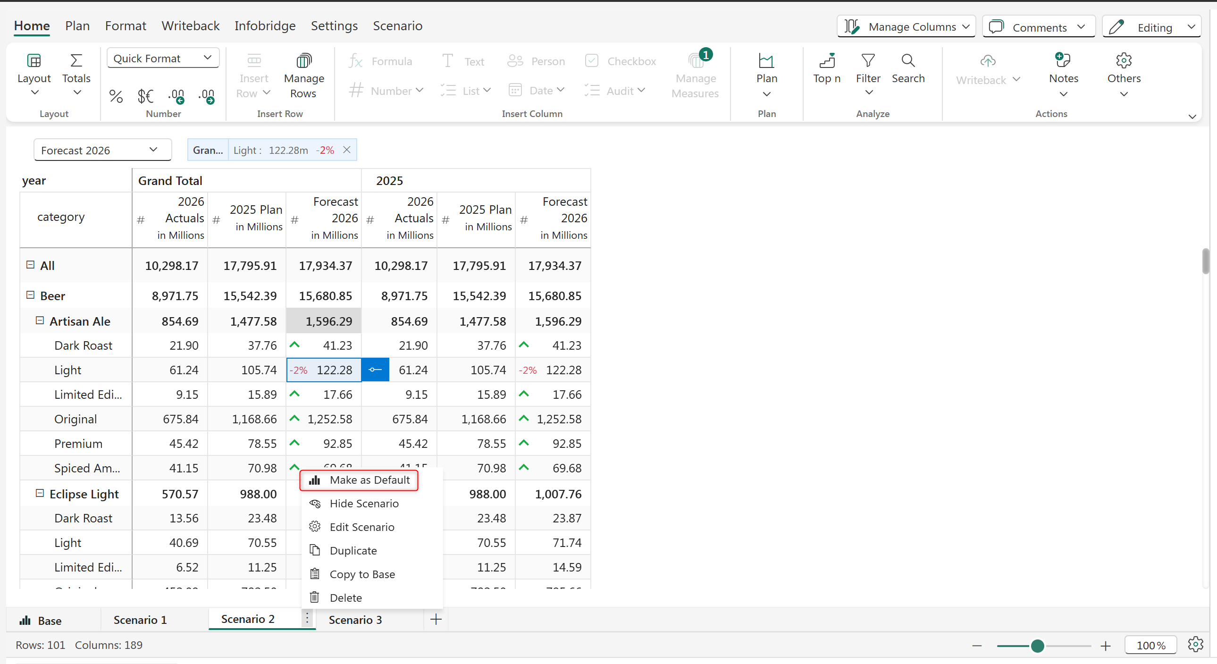Image resolution: width=1217 pixels, height=664 pixels.
Task: Open the Notes action icon
Action: pos(1063,61)
